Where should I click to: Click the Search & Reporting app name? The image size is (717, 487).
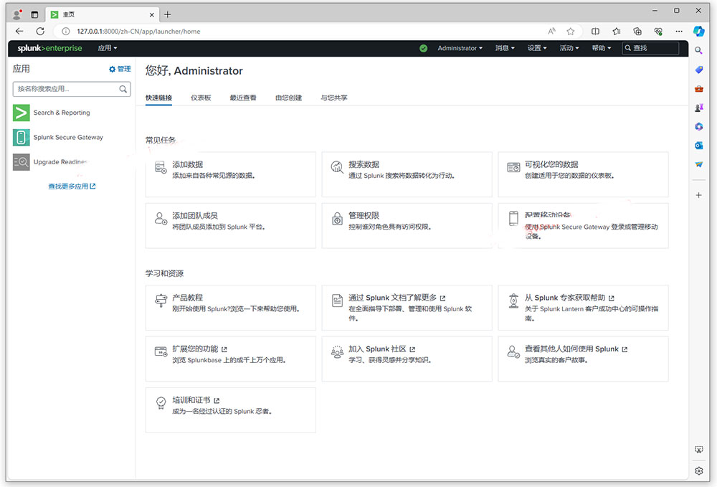(x=62, y=113)
